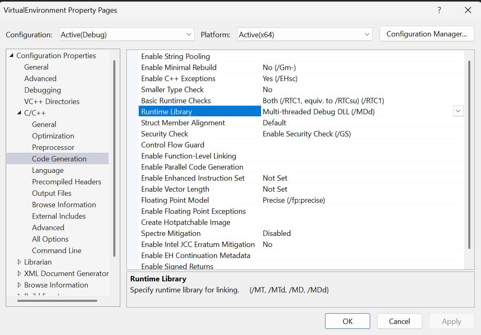Open All Options under C/C++
The image size is (481, 335).
click(50, 239)
